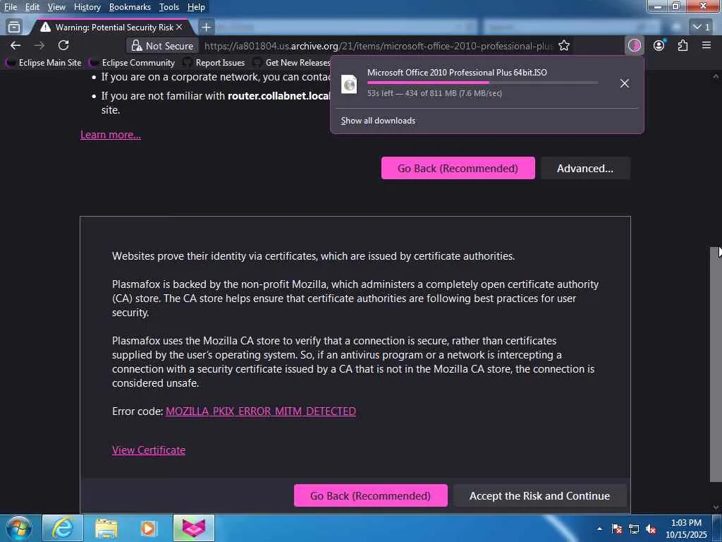Open the File menu
This screenshot has width=722, height=542.
[x=10, y=7]
